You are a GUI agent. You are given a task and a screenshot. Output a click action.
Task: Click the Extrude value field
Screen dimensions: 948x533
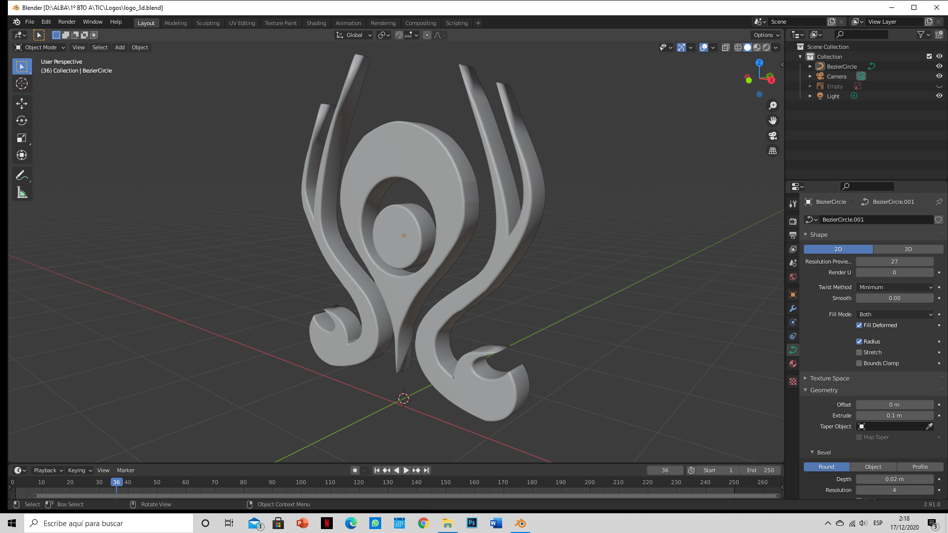tap(894, 416)
